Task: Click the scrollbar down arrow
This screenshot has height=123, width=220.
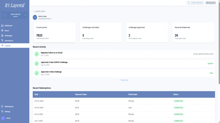Action: tap(219, 122)
